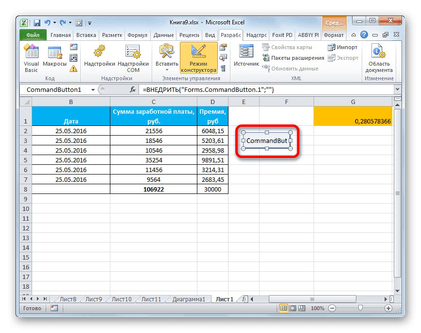Open the Макросы dialog
This screenshot has height=333, width=421.
click(x=54, y=52)
